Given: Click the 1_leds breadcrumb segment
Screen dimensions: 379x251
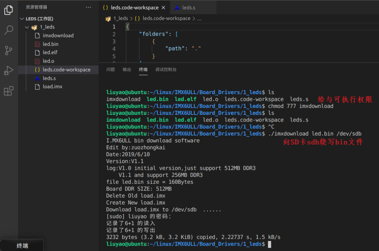Looking at the screenshot, I should [x=120, y=19].
